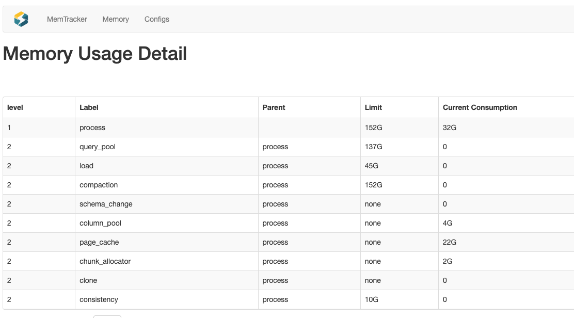This screenshot has height=318, width=574.
Task: Select the process label cell
Action: click(92, 128)
